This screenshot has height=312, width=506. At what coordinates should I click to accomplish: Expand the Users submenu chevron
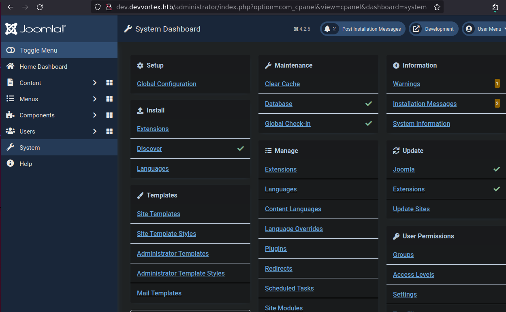95,131
